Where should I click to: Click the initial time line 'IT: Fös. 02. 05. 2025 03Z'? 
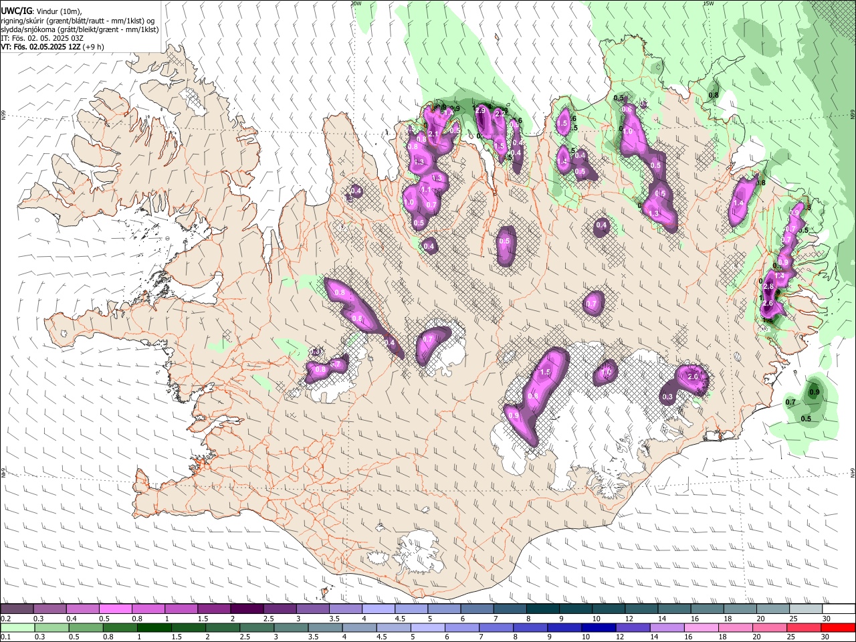click(x=42, y=38)
